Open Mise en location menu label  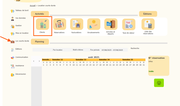[22, 33]
